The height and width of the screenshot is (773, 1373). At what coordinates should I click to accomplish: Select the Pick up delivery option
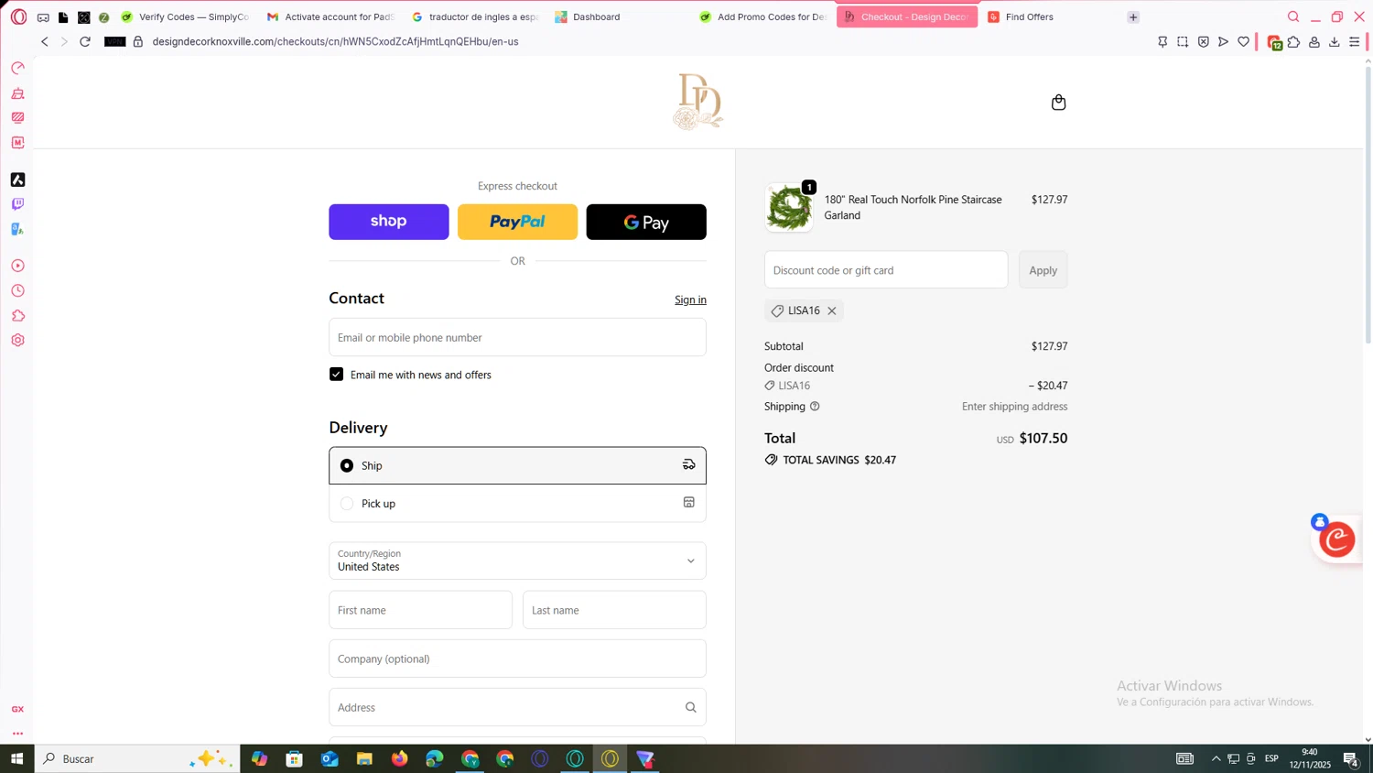(517, 504)
